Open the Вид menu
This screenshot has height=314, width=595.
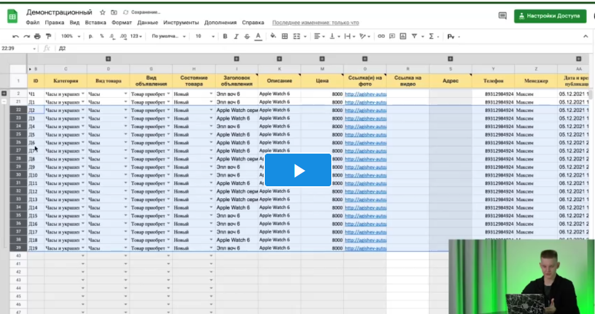point(74,23)
